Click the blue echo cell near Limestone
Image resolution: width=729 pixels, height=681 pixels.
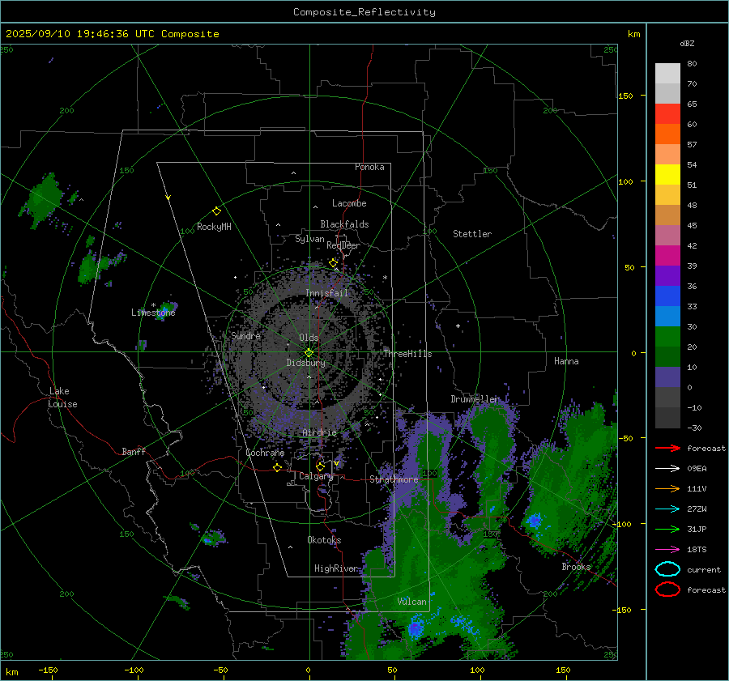pyautogui.click(x=166, y=309)
